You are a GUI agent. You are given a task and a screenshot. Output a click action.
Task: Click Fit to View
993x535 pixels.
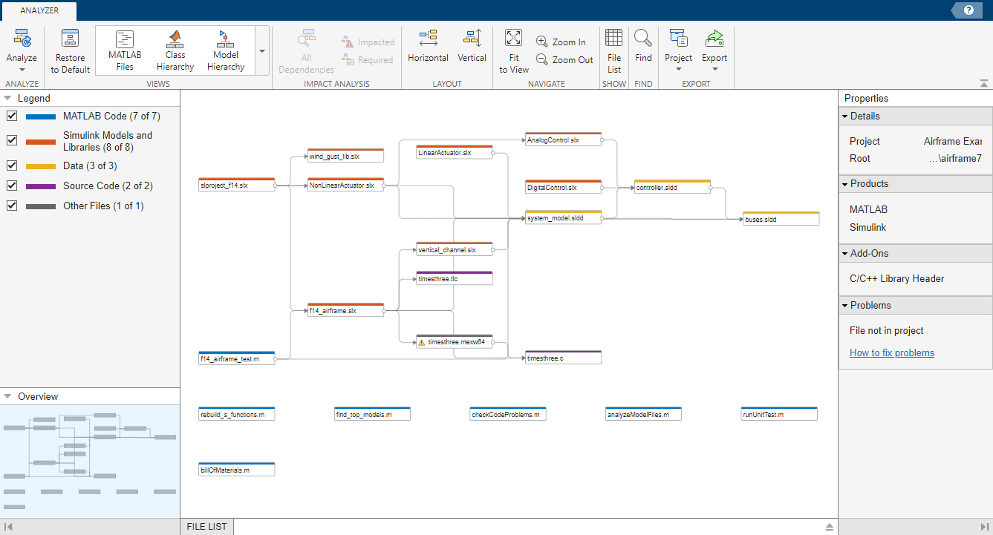coord(513,50)
